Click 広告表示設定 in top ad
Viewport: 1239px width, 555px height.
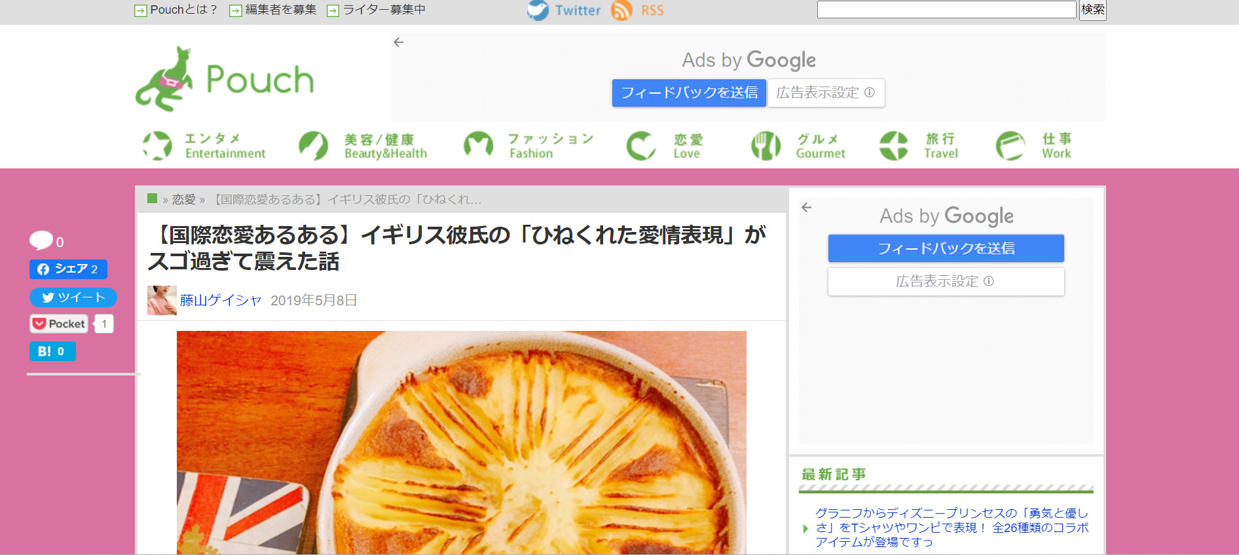click(826, 93)
